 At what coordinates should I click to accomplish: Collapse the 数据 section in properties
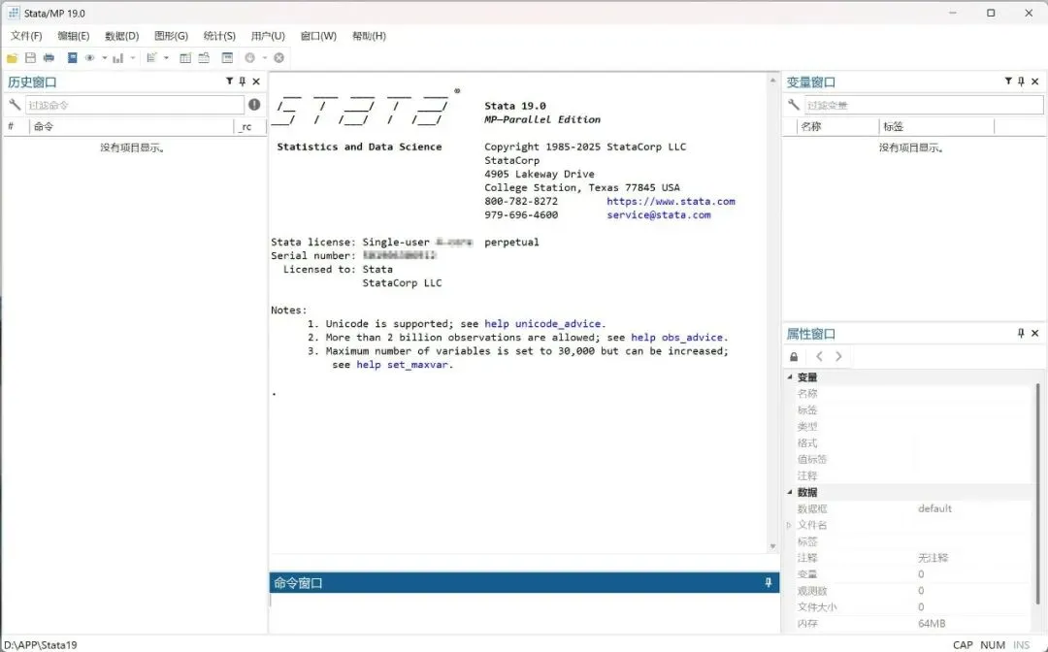coord(790,492)
